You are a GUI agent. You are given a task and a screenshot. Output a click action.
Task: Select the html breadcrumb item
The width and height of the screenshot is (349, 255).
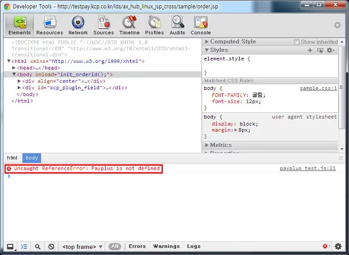12,158
